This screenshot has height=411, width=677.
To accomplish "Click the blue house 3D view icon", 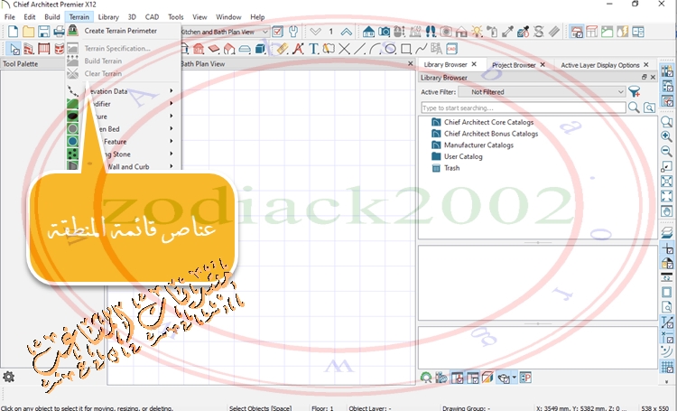I will click(x=368, y=32).
